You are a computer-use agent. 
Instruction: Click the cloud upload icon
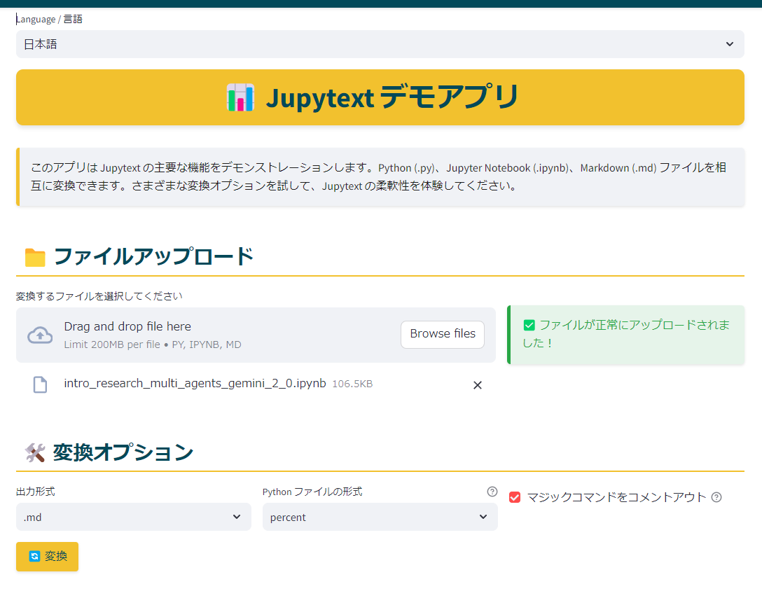[40, 335]
